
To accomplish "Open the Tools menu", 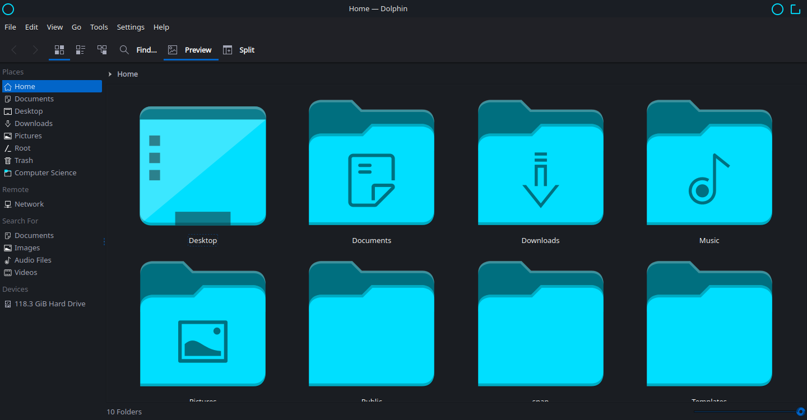I will click(x=99, y=27).
